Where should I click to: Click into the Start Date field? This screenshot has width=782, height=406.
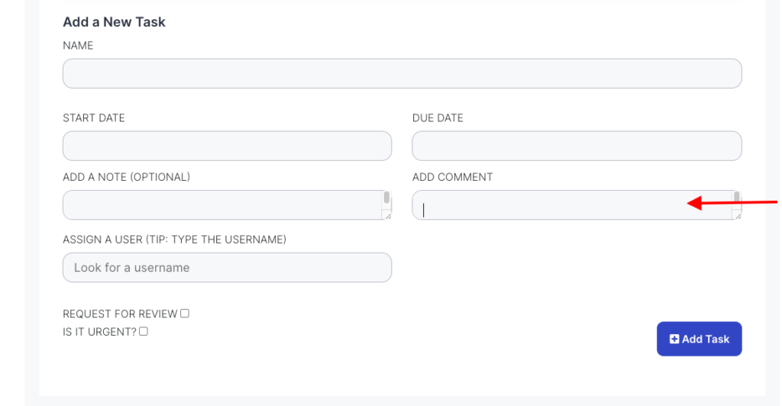point(227,146)
